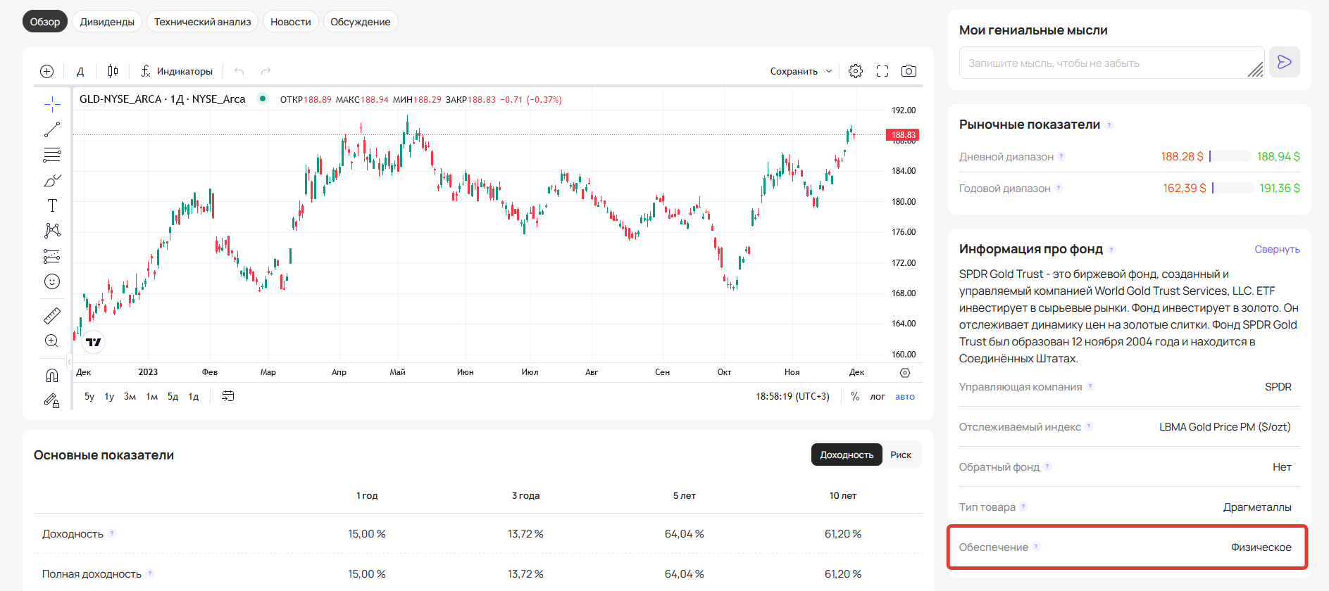Set chart range to 3м
This screenshot has height=591, width=1329.
(130, 397)
